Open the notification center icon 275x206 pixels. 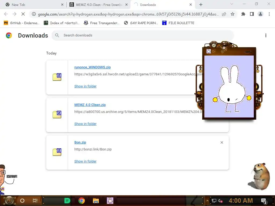pyautogui.click(x=264, y=201)
